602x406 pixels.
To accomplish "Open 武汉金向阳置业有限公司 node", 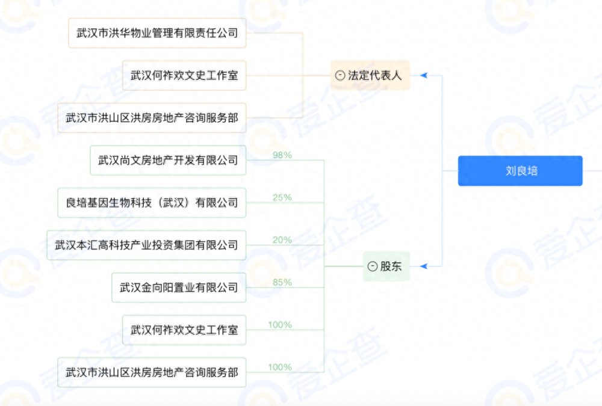I will pyautogui.click(x=179, y=288).
